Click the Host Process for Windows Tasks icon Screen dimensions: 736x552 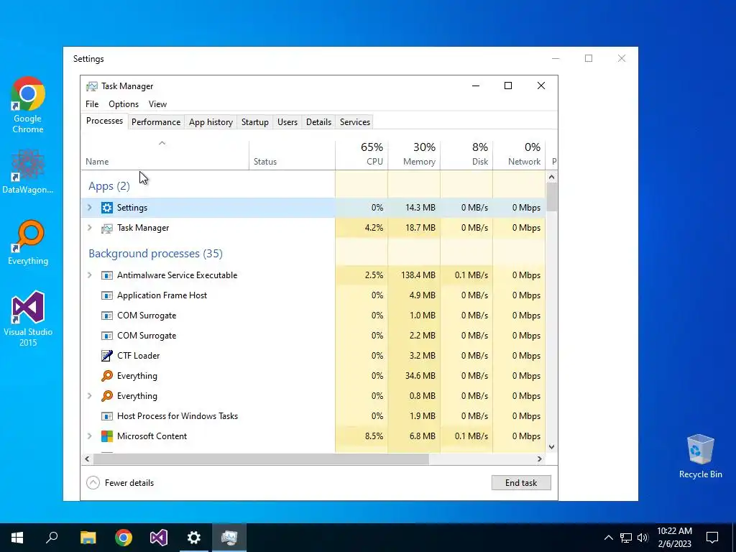click(x=107, y=416)
